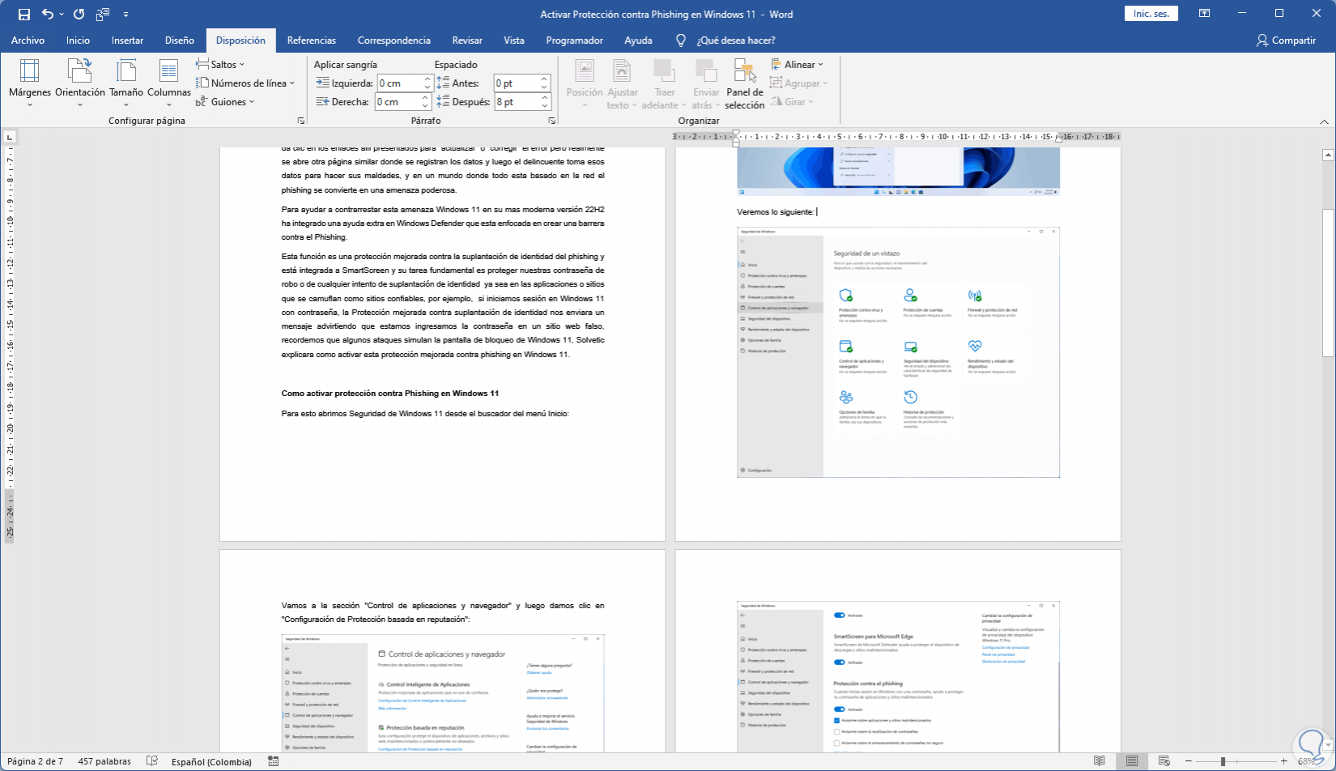The image size is (1336, 771).
Task: Open the Configurar página dialog launcher
Action: 301,121
